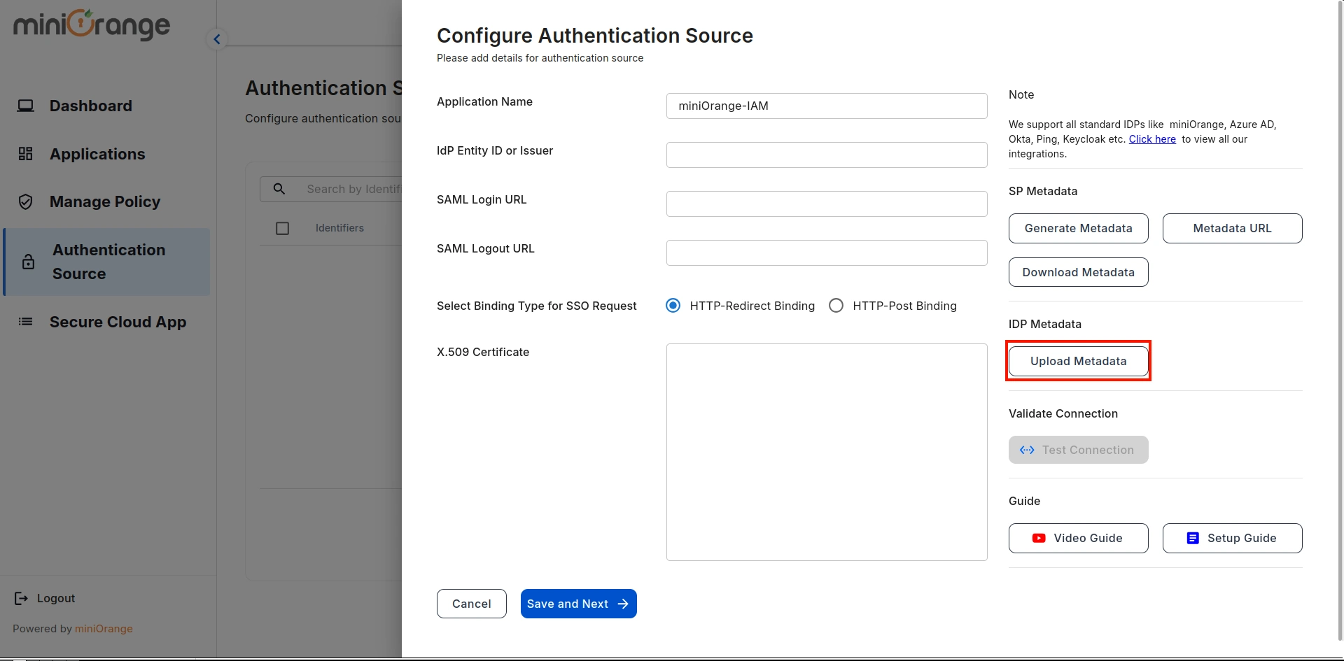
Task: Click the YouTube icon on Video Guide
Action: [x=1038, y=538]
